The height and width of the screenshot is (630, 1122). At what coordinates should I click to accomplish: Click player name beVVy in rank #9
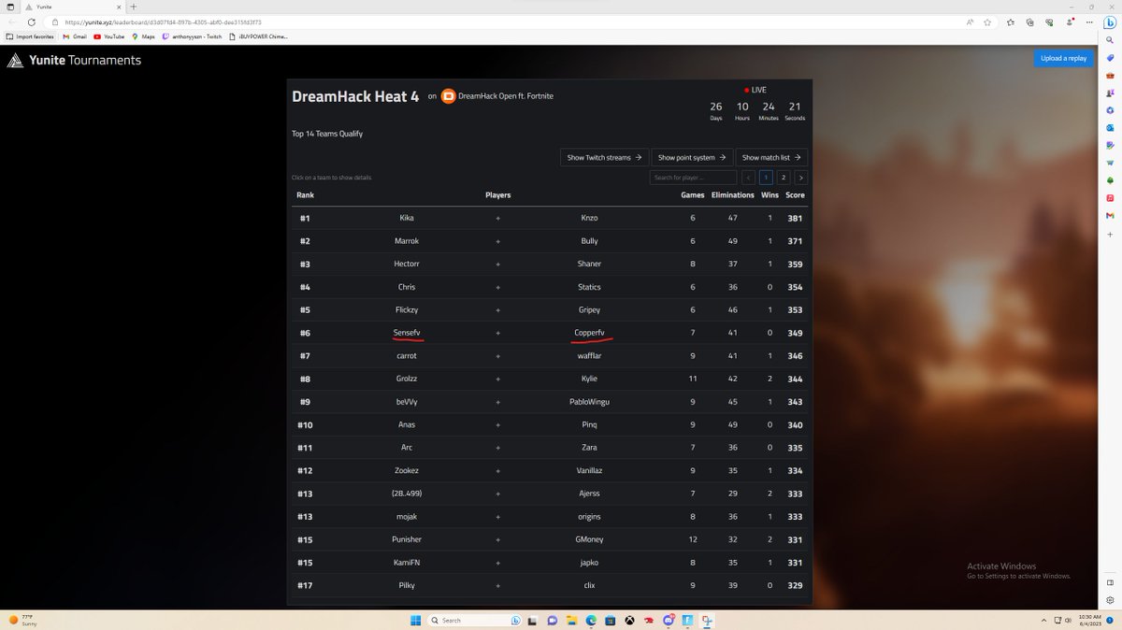[407, 402]
